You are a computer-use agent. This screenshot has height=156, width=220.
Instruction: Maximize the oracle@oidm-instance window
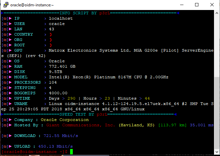(x=197, y=5)
